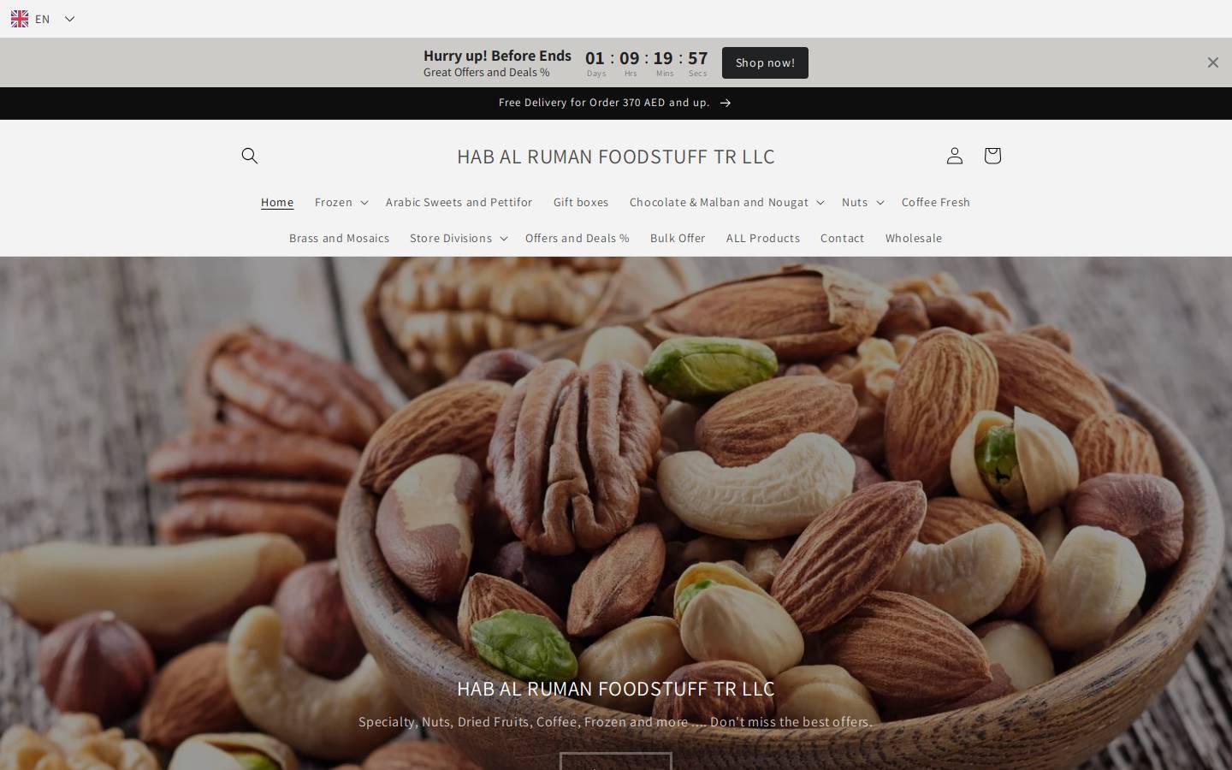The width and height of the screenshot is (1232, 770).
Task: Click the HAB AL RUMAN FOODSTUFF header logo
Action: point(616,157)
